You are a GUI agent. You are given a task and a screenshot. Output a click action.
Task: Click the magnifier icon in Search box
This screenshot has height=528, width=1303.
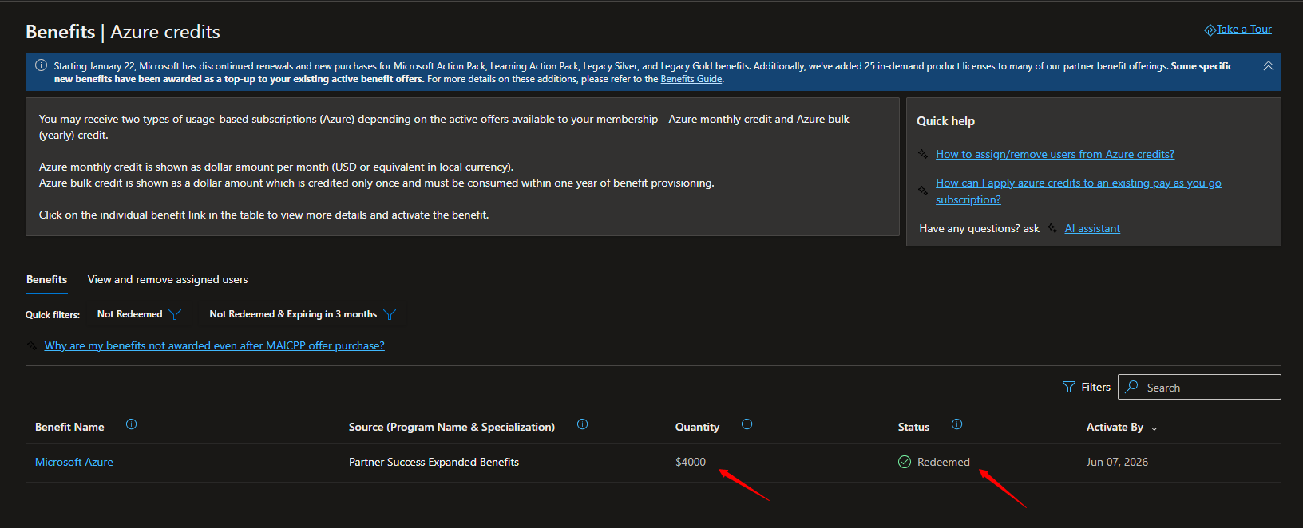pyautogui.click(x=1132, y=386)
